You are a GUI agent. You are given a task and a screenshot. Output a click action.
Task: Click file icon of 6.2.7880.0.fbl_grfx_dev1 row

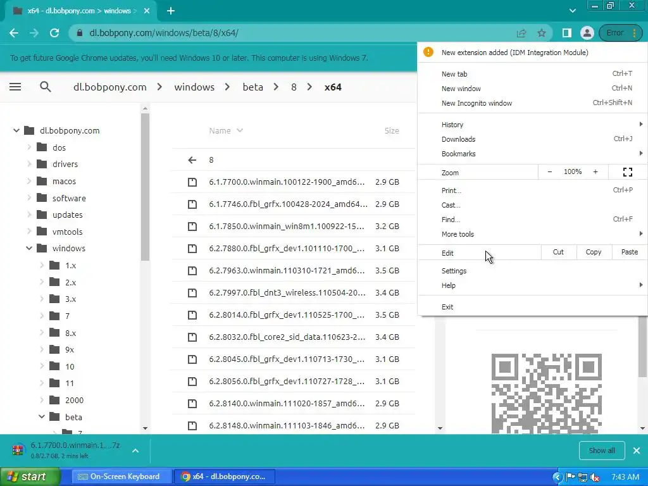click(x=192, y=248)
